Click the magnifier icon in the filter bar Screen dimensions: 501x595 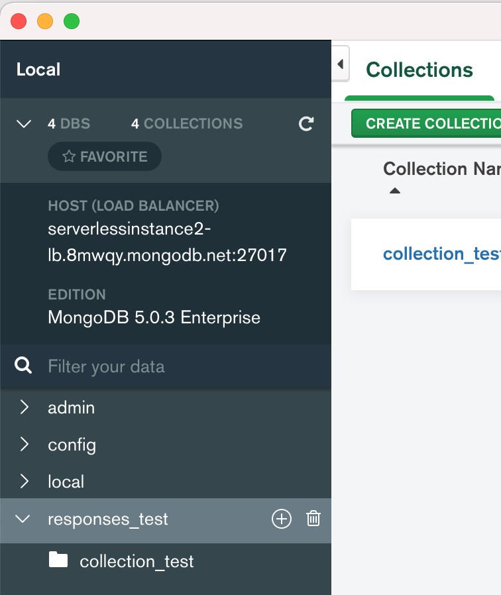coord(23,366)
